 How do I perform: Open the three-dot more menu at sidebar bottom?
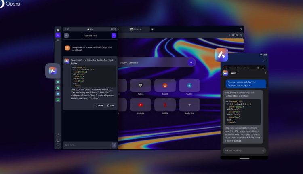coord(58,145)
